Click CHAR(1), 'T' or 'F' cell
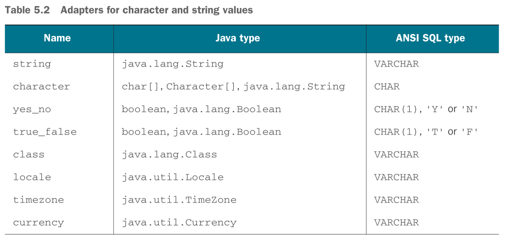This screenshot has width=512, height=245. pyautogui.click(x=426, y=131)
